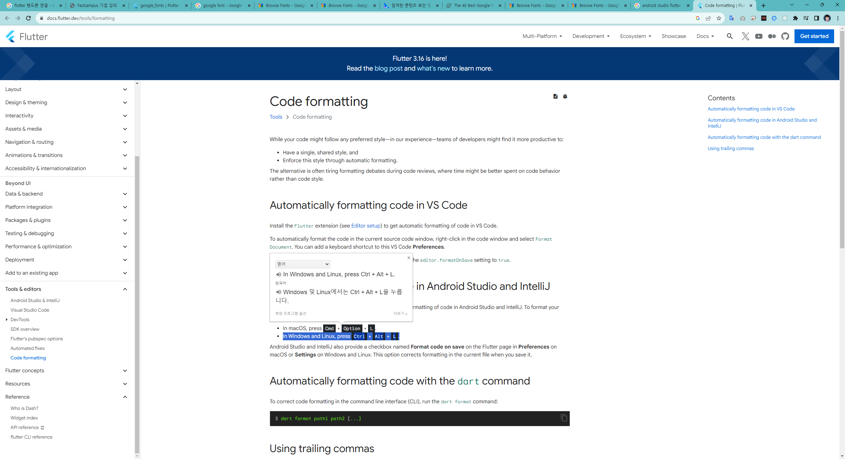Click the Get started button

tap(814, 36)
